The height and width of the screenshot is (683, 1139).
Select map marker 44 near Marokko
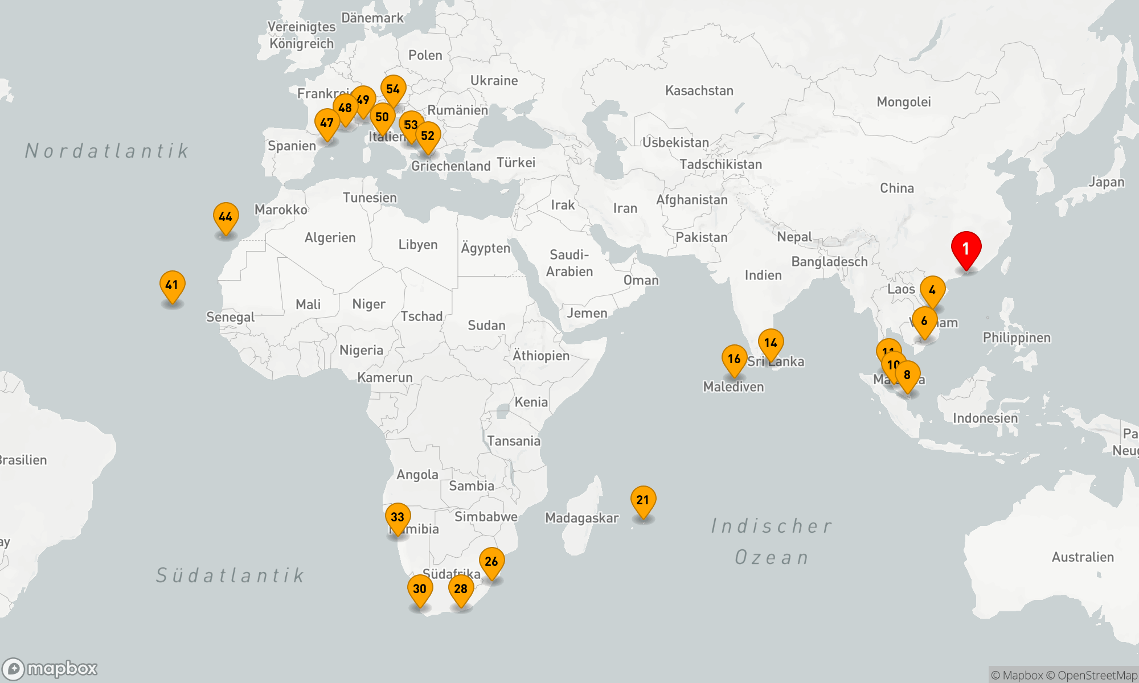226,217
